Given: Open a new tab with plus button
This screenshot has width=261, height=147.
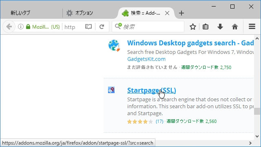Looking at the screenshot, I should [x=181, y=13].
